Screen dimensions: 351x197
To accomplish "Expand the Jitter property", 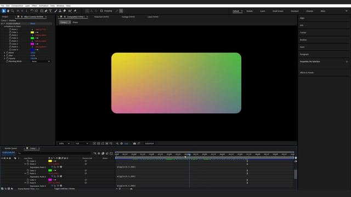I will point(4,55).
